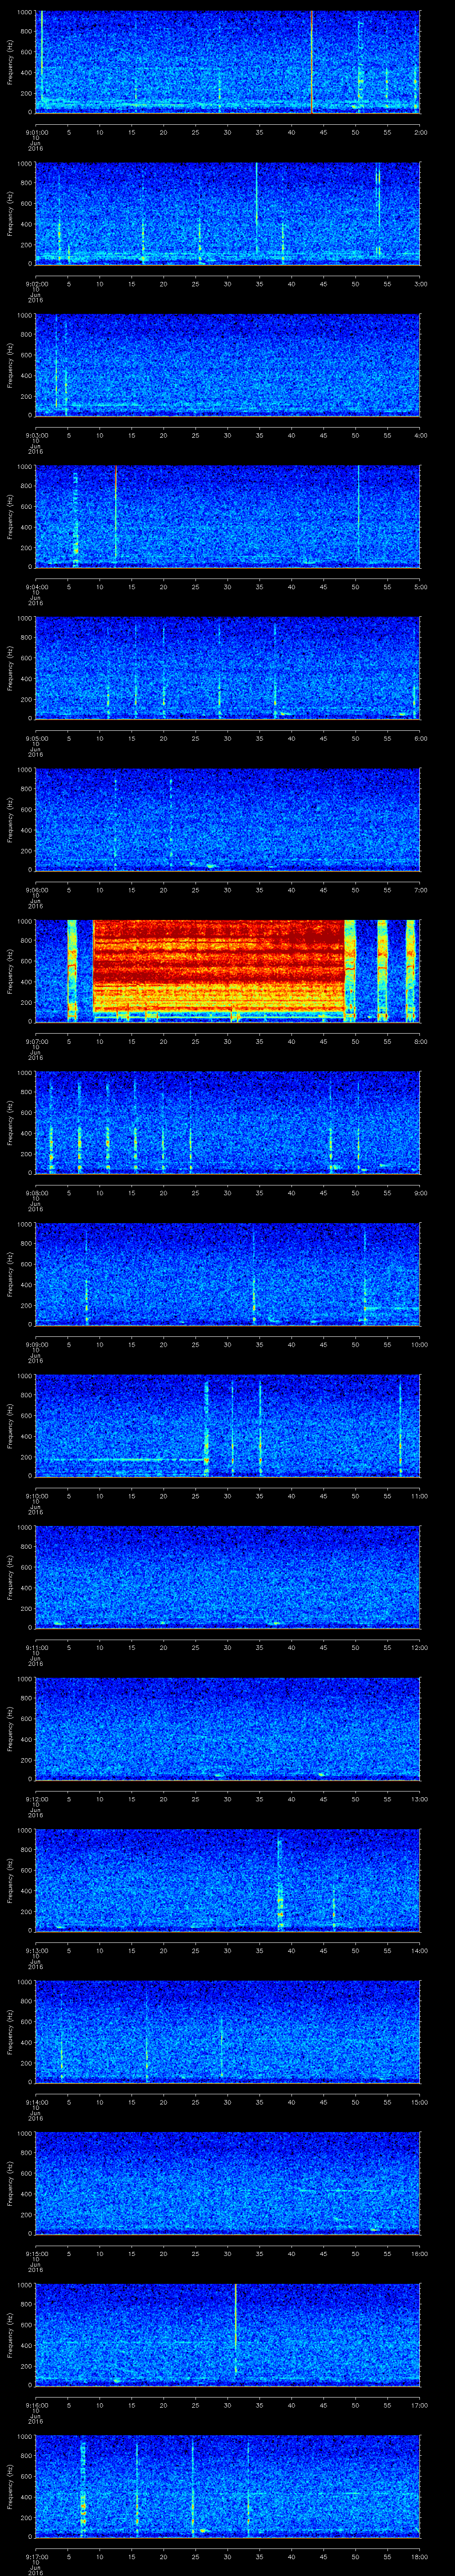Select the "9:17:00" start time label
This screenshot has height=2576, width=455.
[36, 2556]
